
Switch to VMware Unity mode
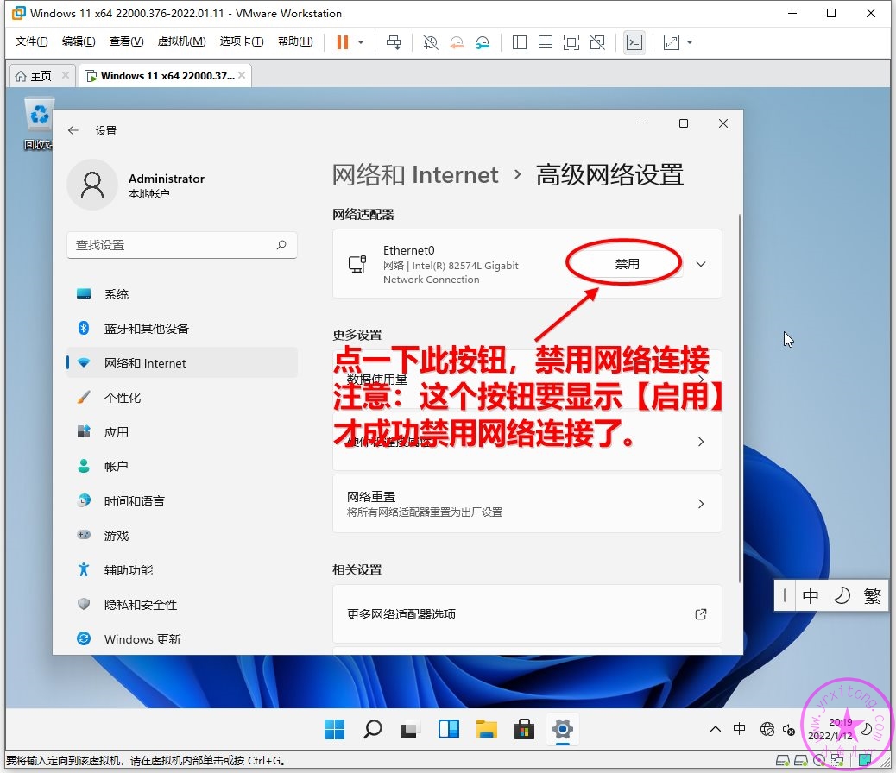[597, 41]
